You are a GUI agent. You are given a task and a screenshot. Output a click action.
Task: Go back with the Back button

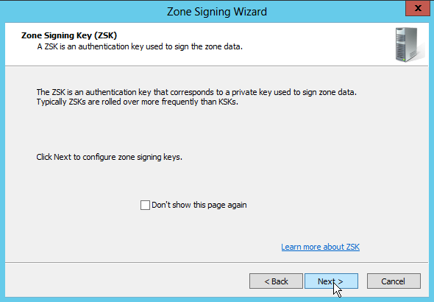point(276,281)
